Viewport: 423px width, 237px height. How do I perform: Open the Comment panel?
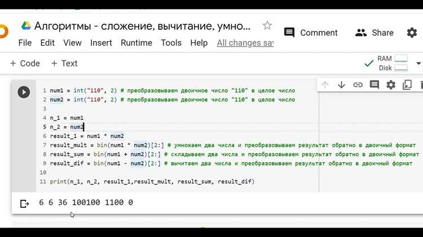point(311,33)
